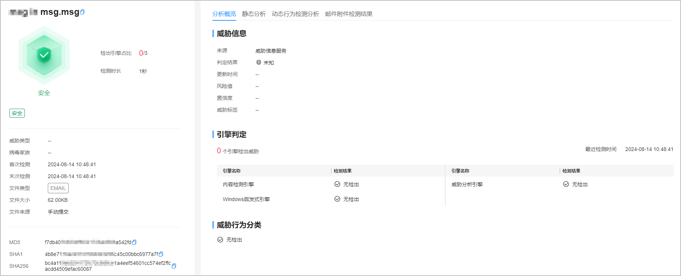Click the 手动提交 file source value
681x276 pixels.
click(58, 212)
